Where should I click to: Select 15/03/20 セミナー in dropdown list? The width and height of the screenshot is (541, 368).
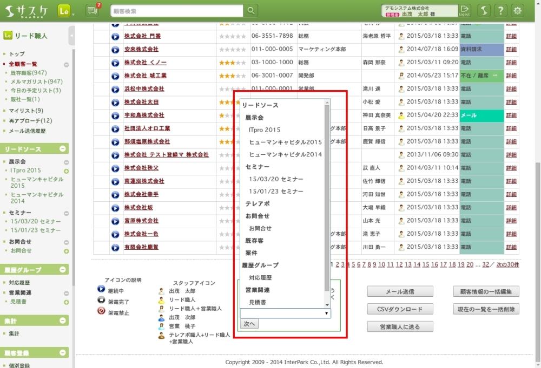coord(276,179)
